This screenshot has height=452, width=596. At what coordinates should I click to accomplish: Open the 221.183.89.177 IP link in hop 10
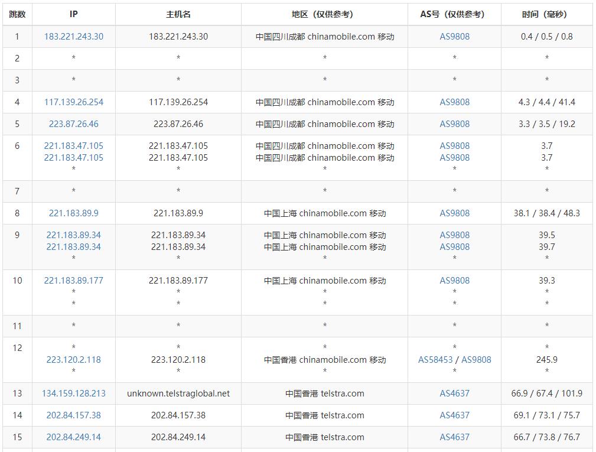(x=74, y=281)
